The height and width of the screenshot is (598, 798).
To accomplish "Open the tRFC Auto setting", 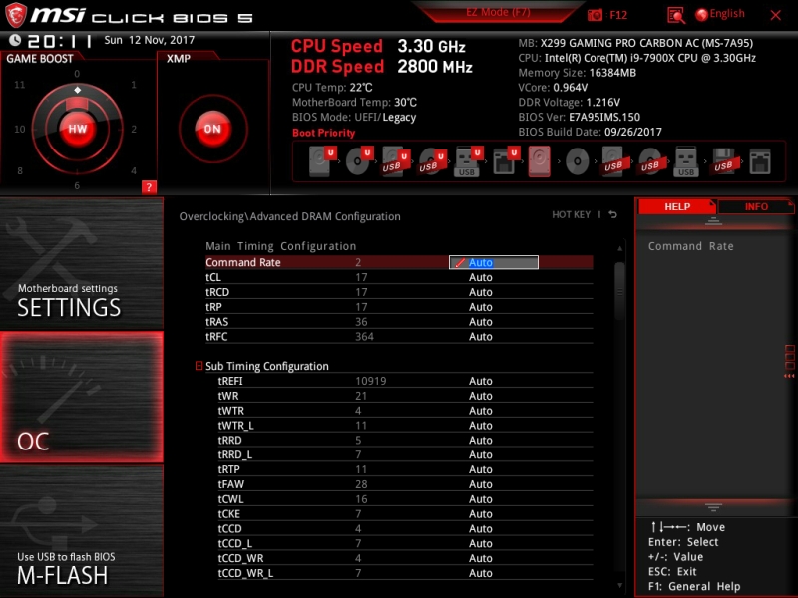I will [480, 336].
